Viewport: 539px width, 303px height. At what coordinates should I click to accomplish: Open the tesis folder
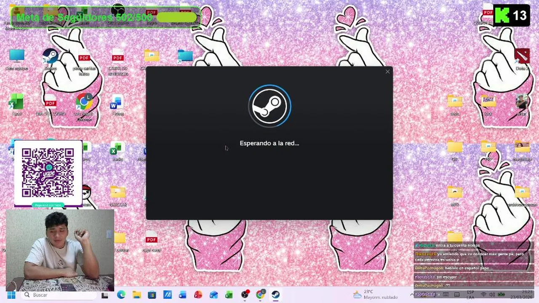point(455,105)
